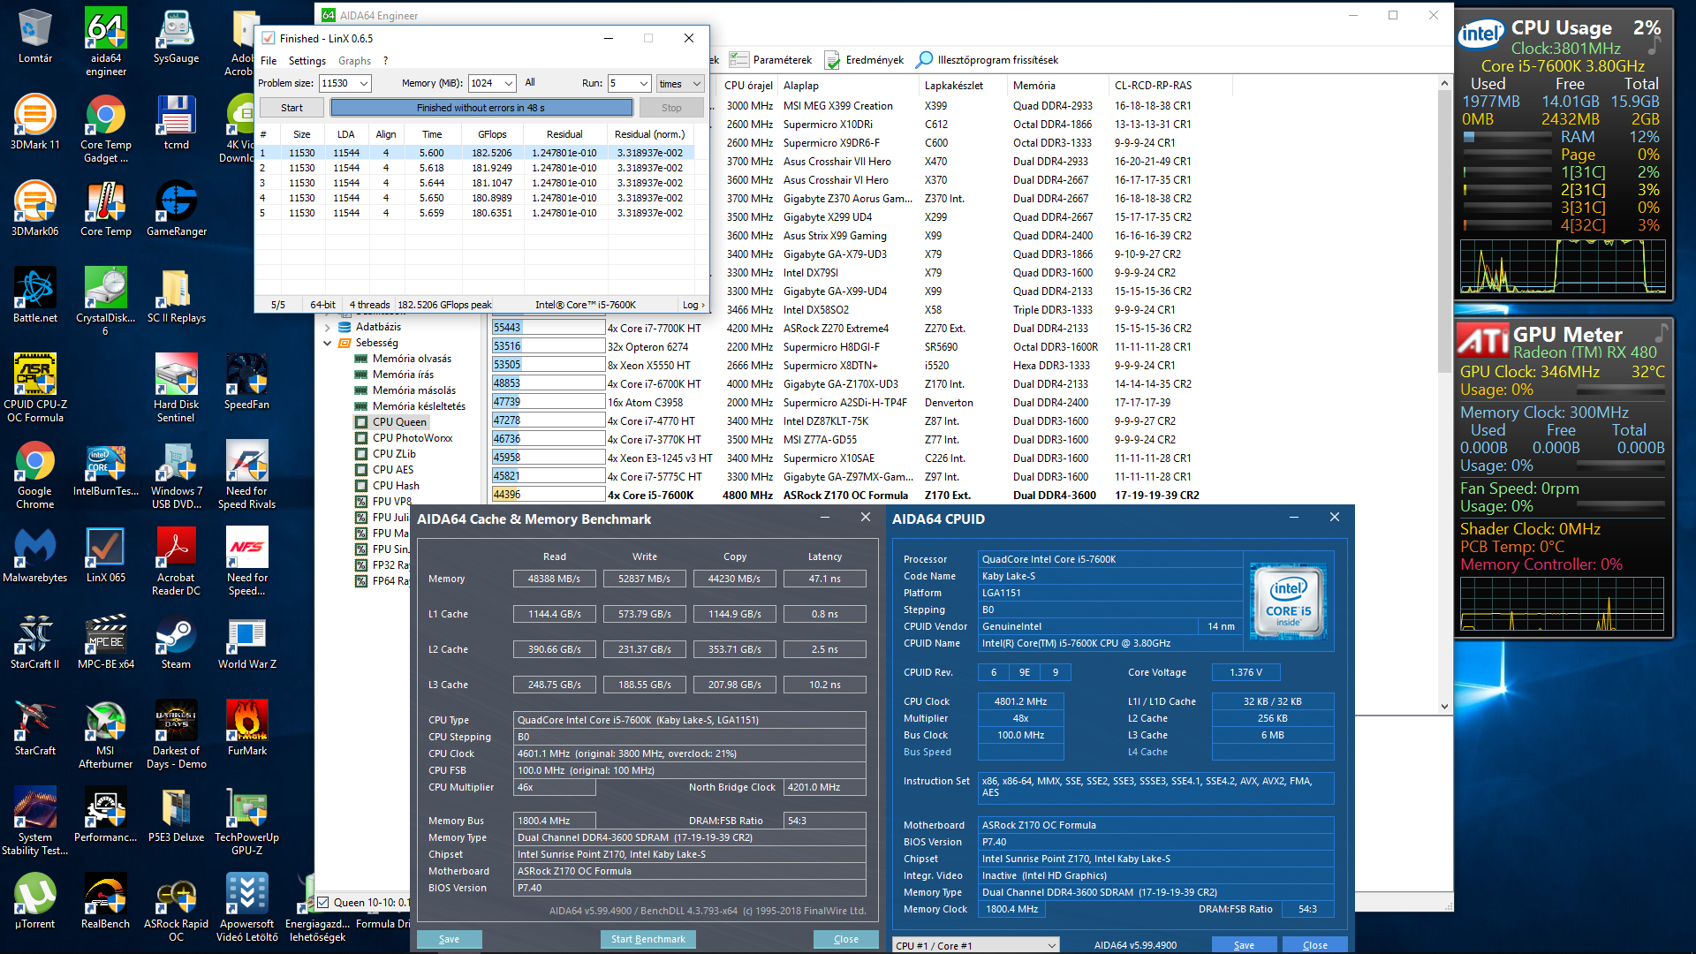The image size is (1696, 954).
Task: Collapse the Sebesség tree node
Action: (328, 343)
